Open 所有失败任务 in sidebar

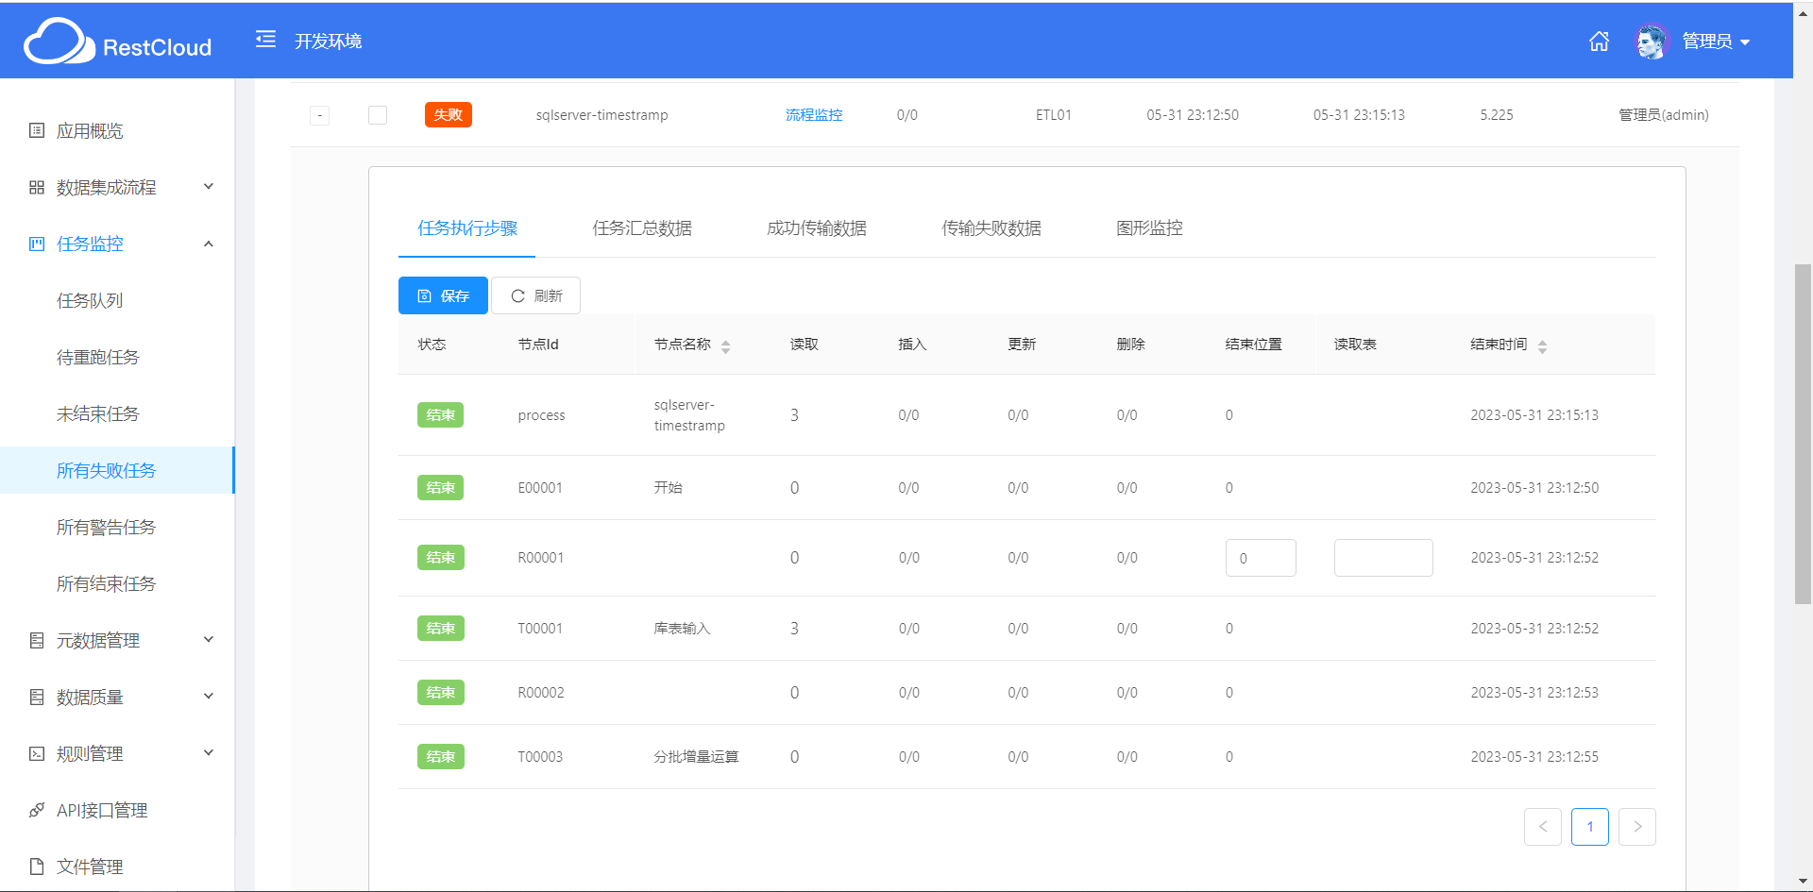click(x=117, y=470)
